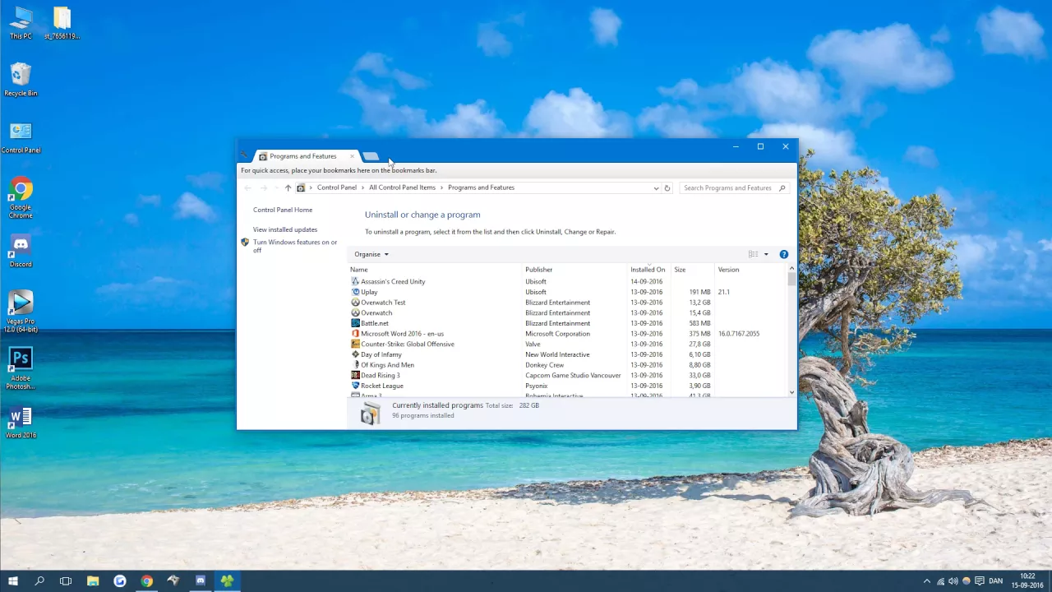Select the Programs and Features tab
Screen dimensions: 1052x592
click(303, 156)
